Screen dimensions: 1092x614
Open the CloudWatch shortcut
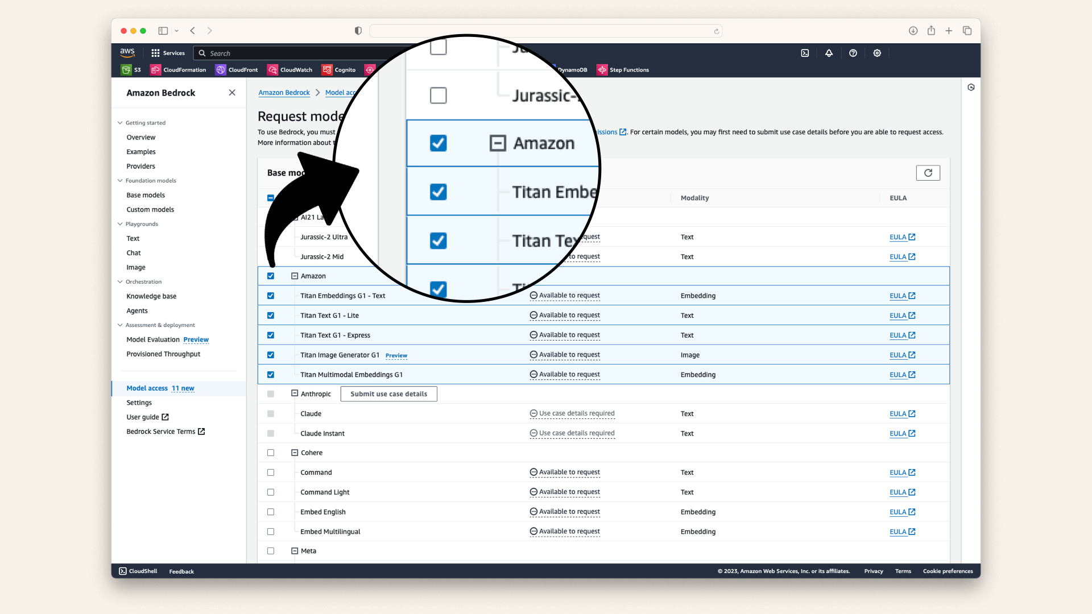pyautogui.click(x=290, y=70)
